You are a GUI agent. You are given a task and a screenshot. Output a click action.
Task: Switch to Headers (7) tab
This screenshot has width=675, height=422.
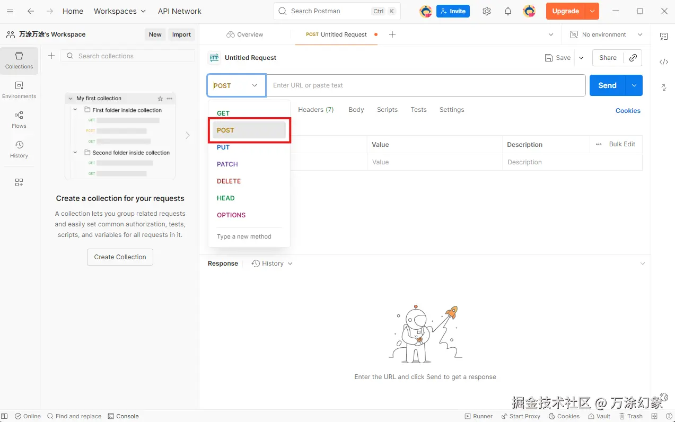click(x=315, y=110)
